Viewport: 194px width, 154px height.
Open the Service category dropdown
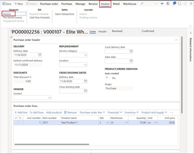[x=85, y=55]
